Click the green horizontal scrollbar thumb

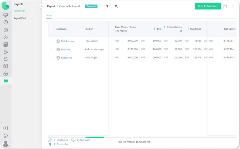(x=95, y=137)
